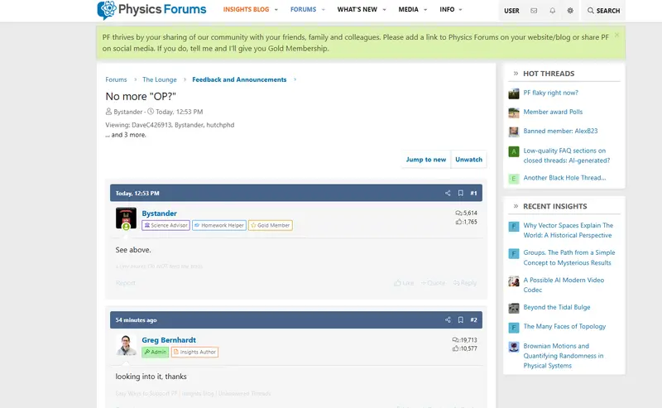Go to The Lounge breadcrumb
Viewport: 662px width, 408px height.
point(160,79)
